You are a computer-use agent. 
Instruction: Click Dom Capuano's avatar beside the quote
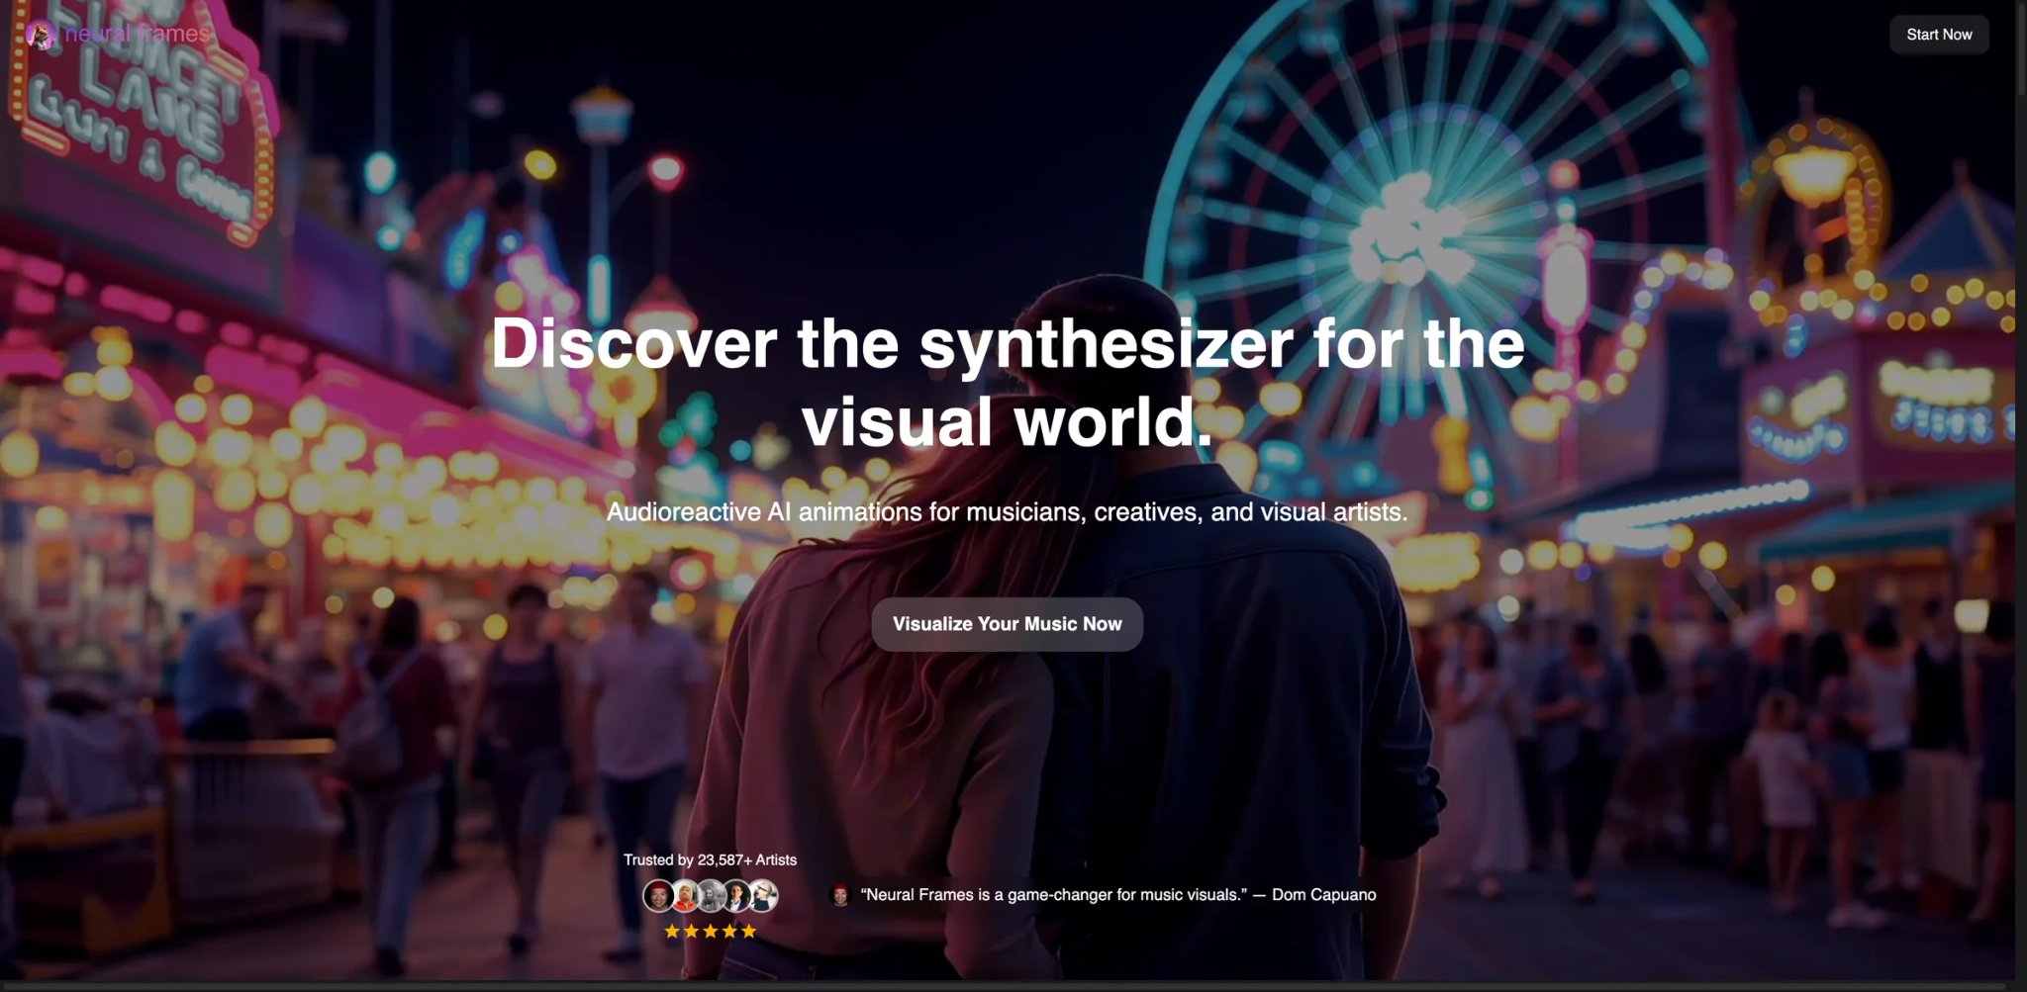click(839, 895)
